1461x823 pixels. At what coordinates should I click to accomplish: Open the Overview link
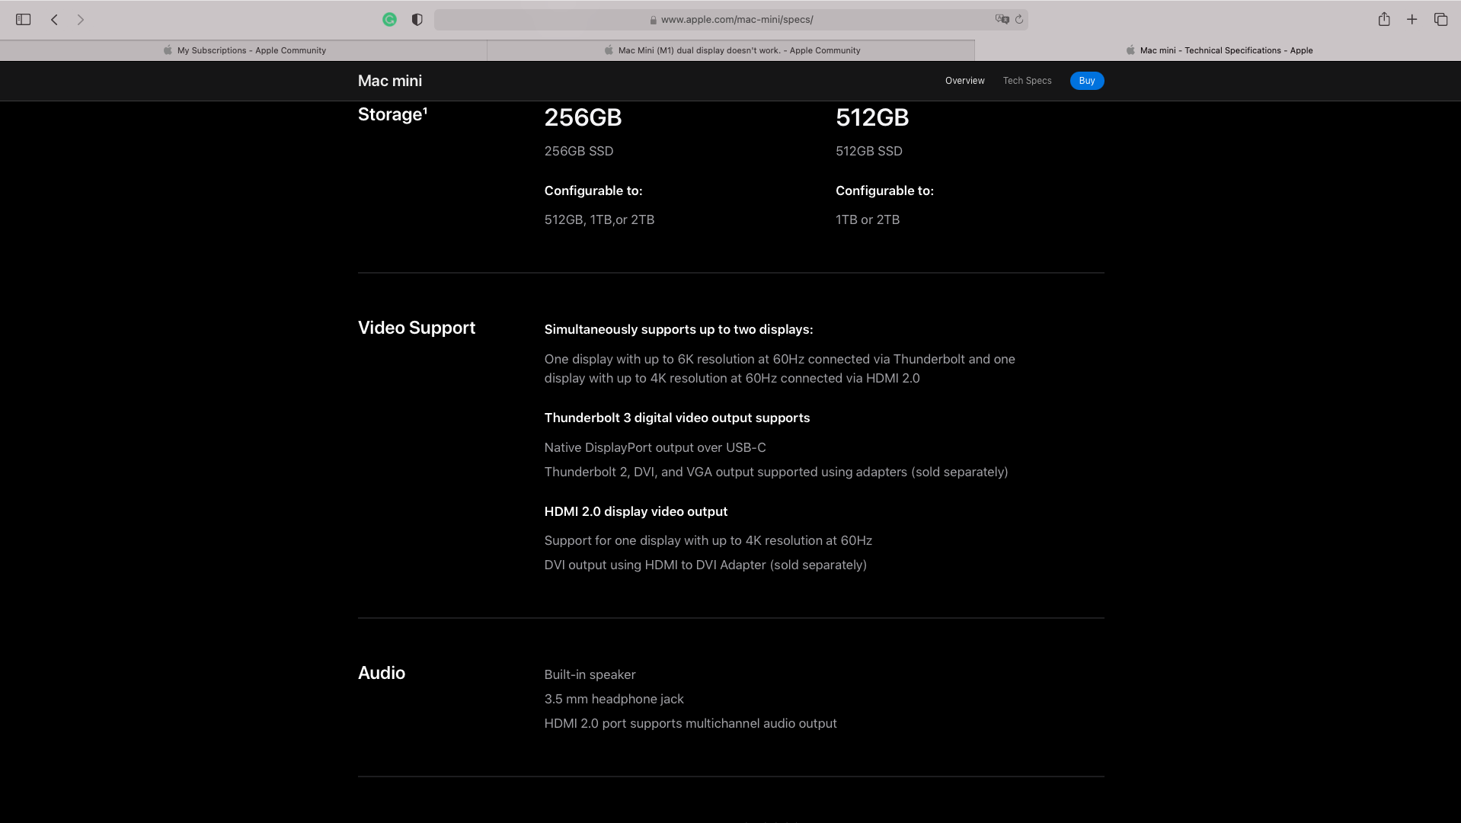pyautogui.click(x=964, y=81)
